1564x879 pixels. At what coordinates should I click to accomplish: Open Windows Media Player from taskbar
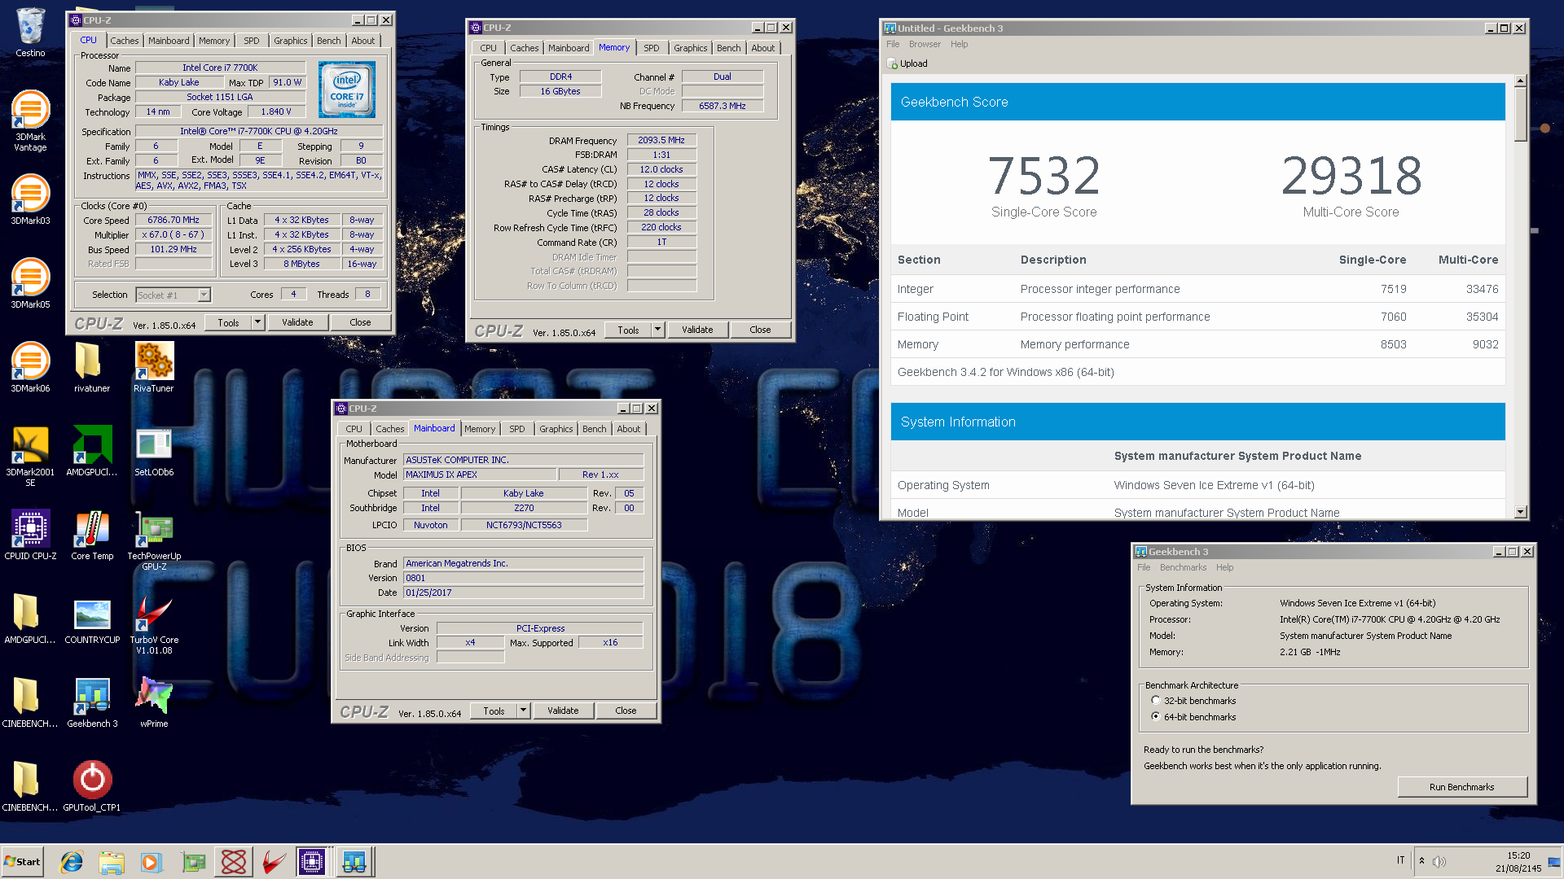[152, 862]
